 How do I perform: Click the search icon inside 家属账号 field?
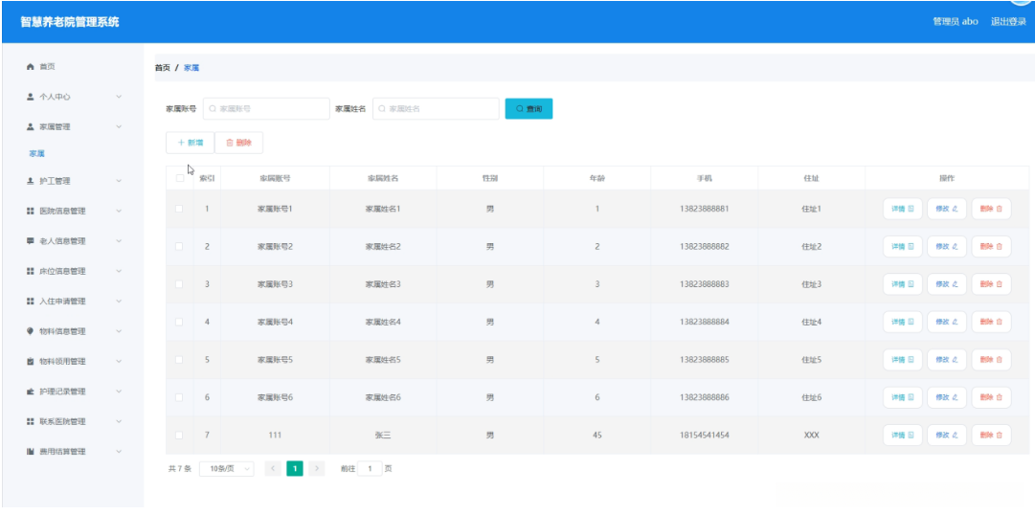coord(213,109)
